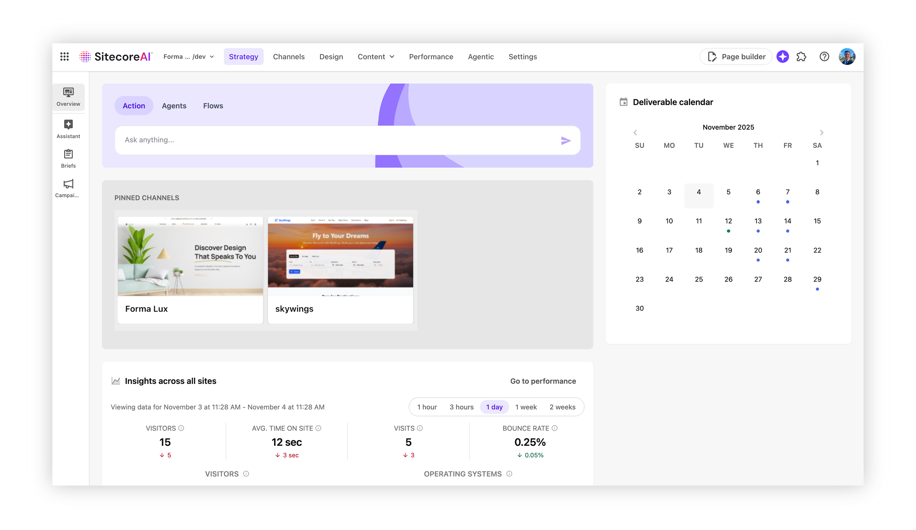
Task: Click the Visitors info icon
Action: (x=181, y=428)
